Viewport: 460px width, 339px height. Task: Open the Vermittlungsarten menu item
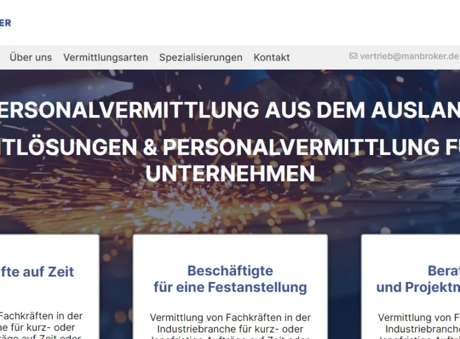pos(105,58)
